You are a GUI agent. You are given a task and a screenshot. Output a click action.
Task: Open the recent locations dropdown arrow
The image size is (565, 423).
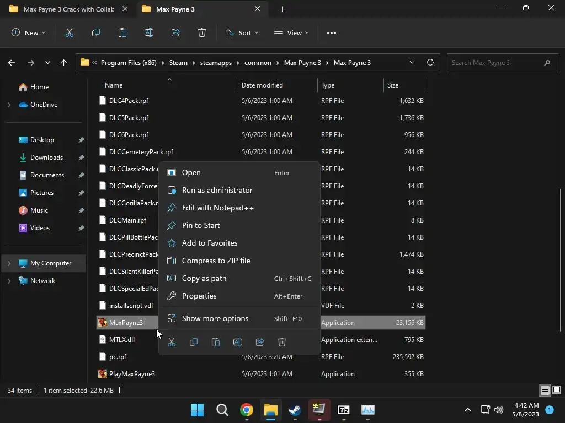tap(47, 63)
